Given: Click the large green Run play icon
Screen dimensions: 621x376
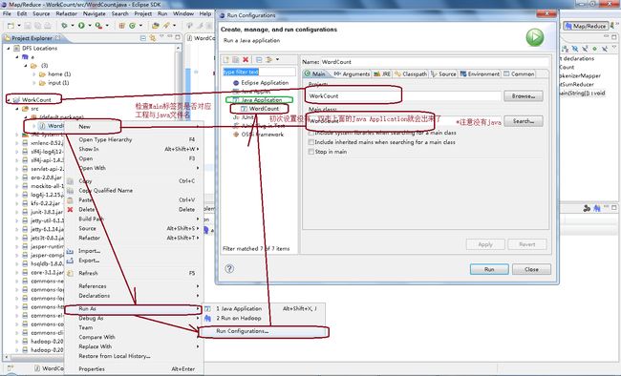Looking at the screenshot, I should click(535, 37).
